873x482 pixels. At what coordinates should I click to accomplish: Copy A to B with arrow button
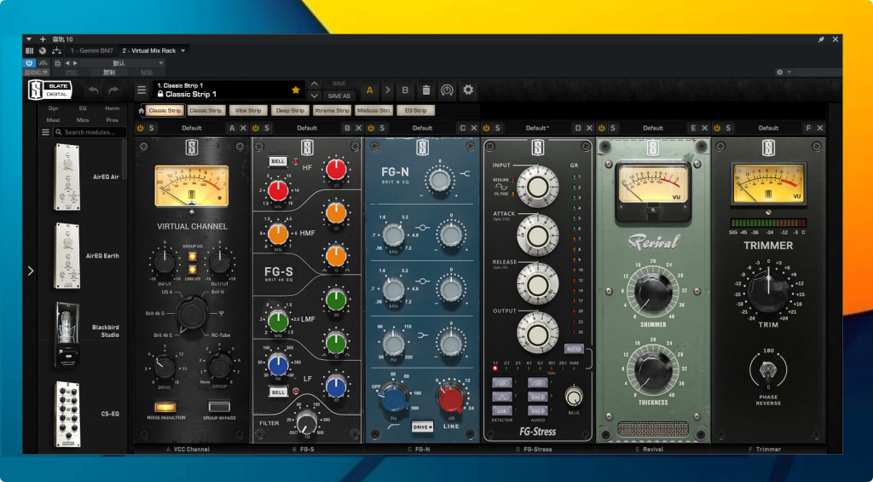click(388, 90)
